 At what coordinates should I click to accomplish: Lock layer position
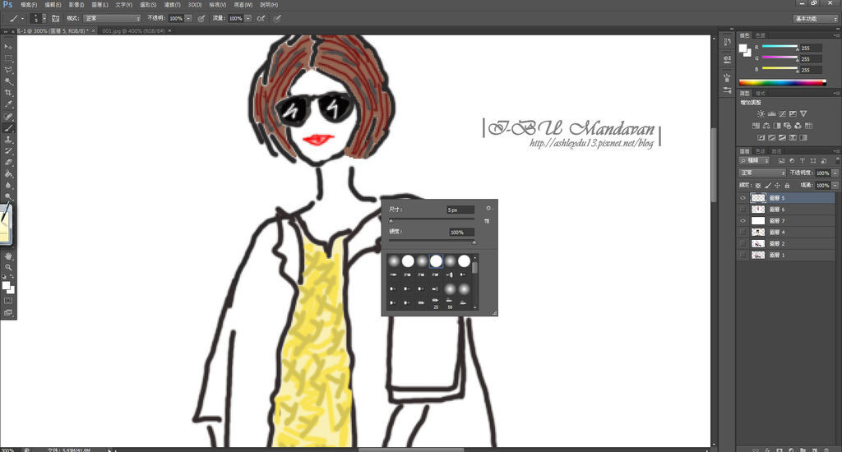(777, 185)
